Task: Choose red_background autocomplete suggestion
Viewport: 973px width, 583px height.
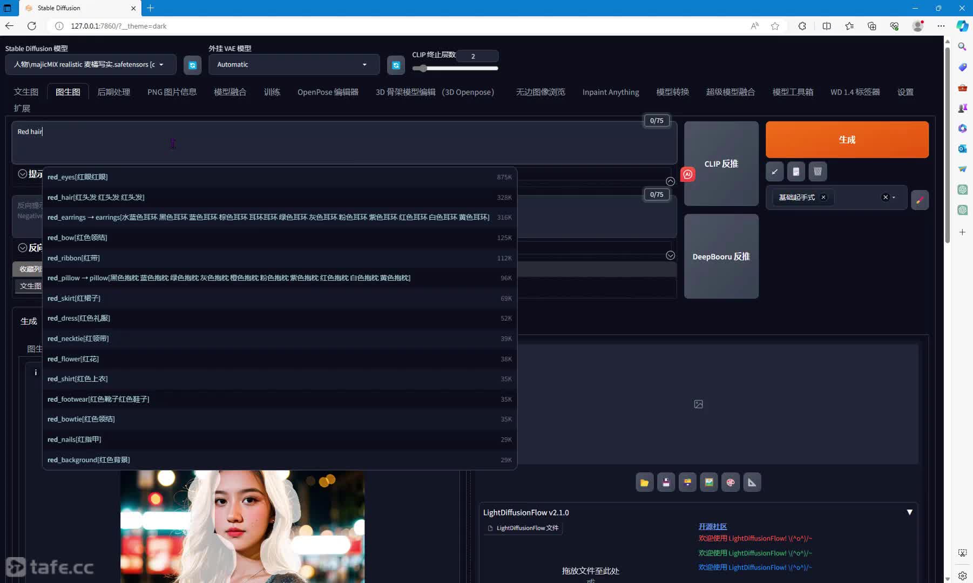Action: click(280, 460)
